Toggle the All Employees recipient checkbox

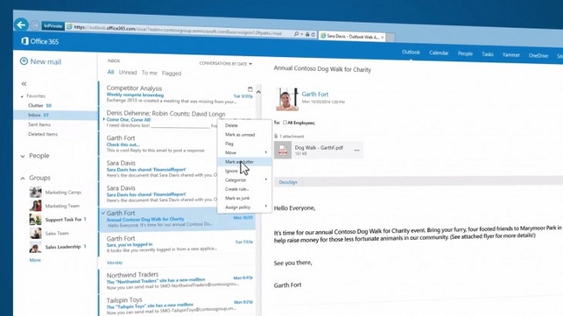(285, 122)
